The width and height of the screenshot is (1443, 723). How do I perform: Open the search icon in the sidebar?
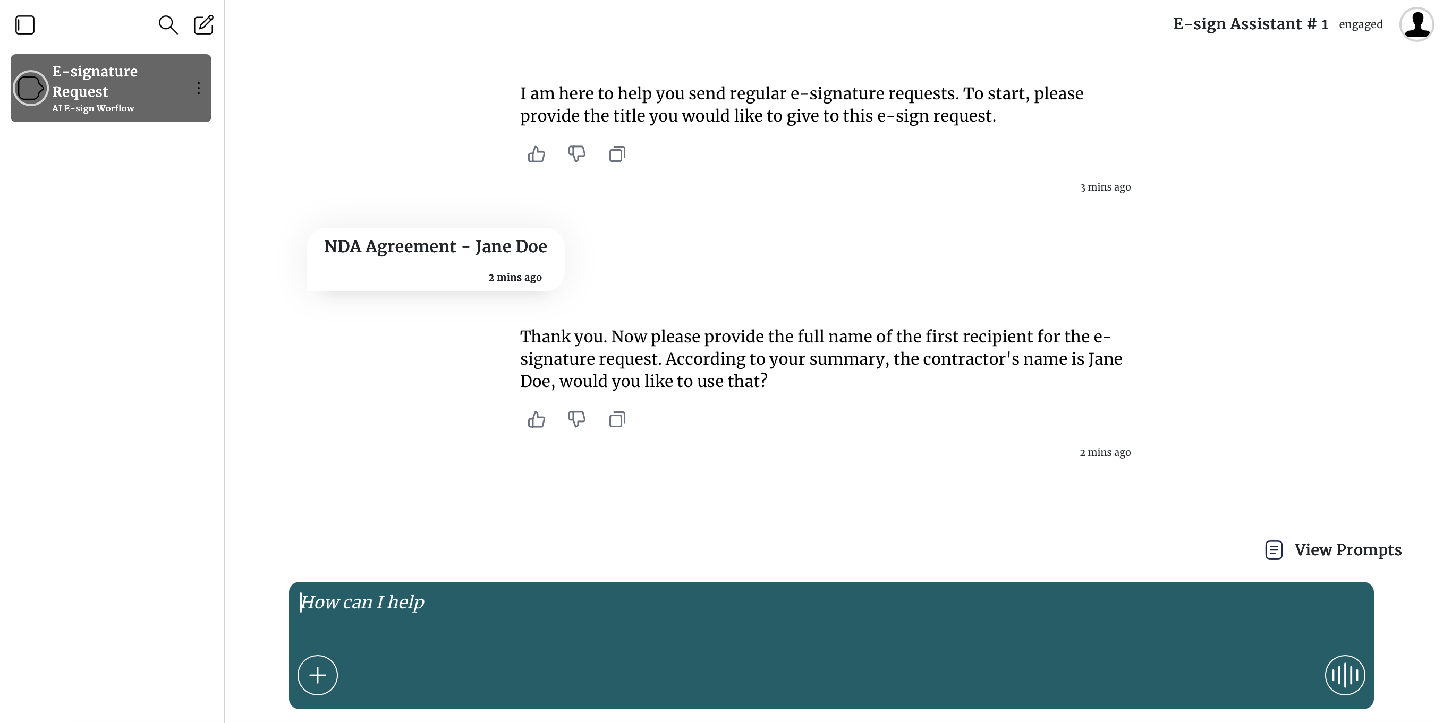click(168, 24)
